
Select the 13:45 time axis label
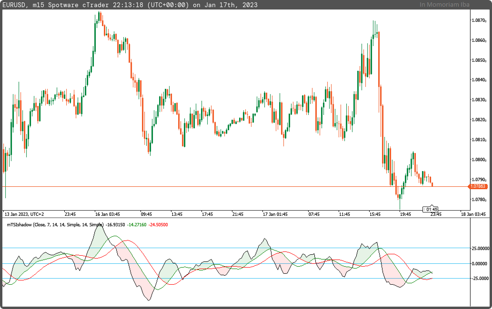pyautogui.click(x=177, y=214)
